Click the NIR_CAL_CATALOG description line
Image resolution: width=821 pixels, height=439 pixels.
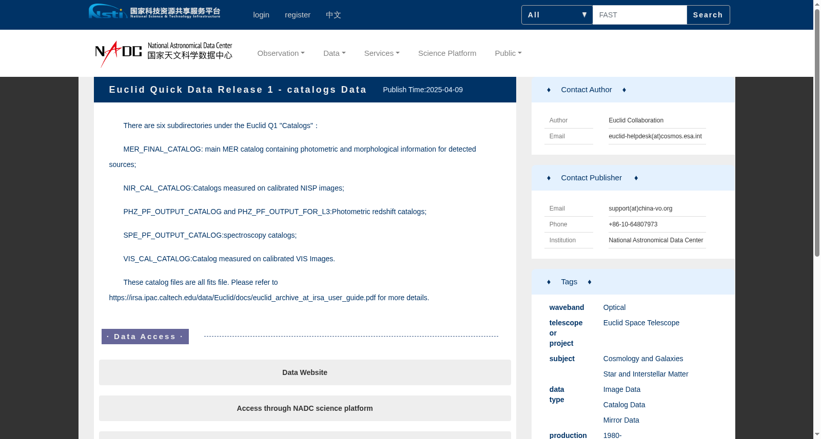point(233,188)
